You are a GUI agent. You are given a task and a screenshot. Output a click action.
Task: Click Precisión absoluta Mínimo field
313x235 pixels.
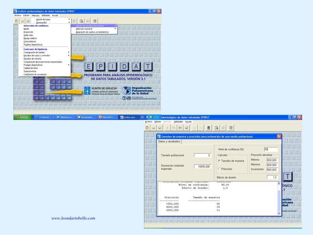[x=272, y=160]
